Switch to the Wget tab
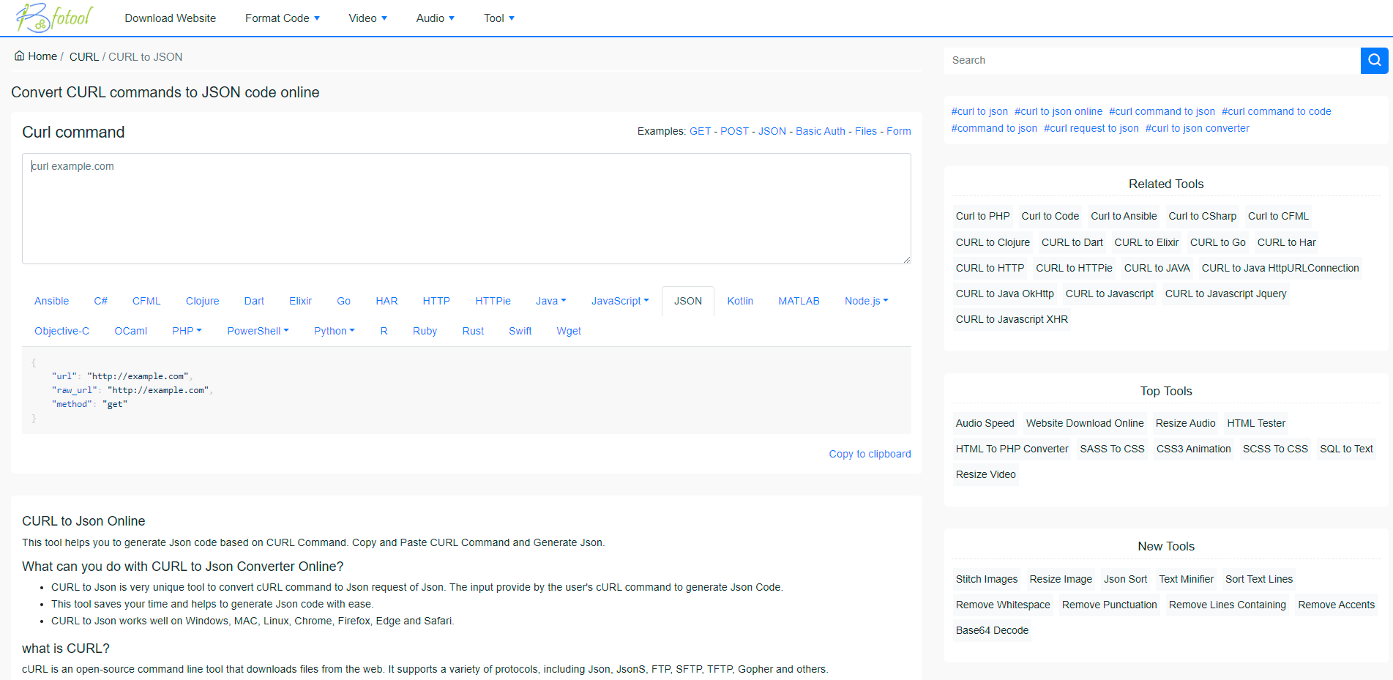 569,331
